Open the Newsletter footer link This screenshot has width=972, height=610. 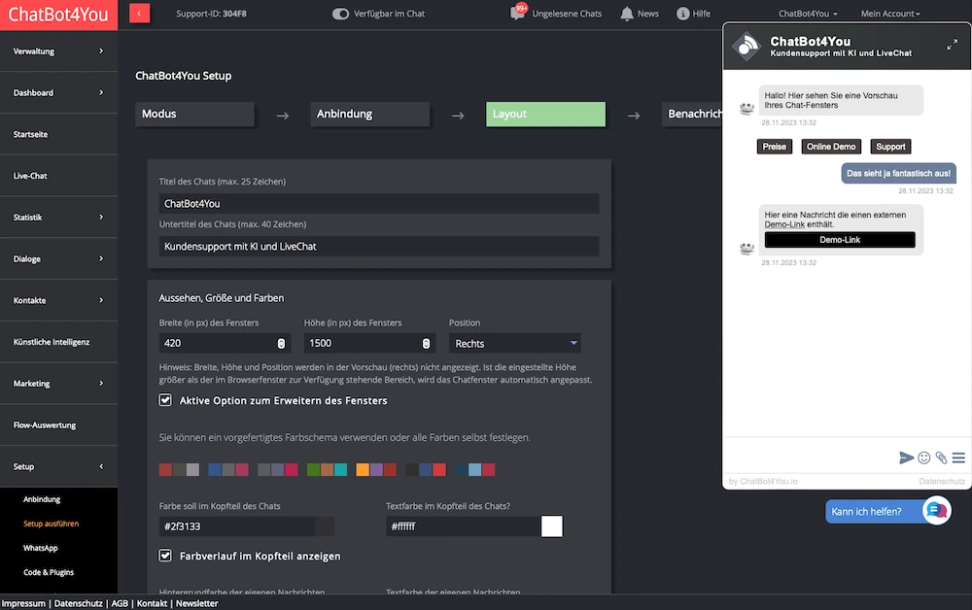tap(196, 603)
